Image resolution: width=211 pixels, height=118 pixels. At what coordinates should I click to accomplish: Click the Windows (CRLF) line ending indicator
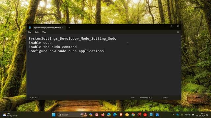(146, 98)
